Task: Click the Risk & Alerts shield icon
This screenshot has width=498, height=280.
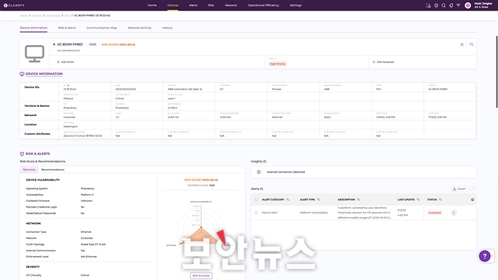Action: pyautogui.click(x=22, y=154)
